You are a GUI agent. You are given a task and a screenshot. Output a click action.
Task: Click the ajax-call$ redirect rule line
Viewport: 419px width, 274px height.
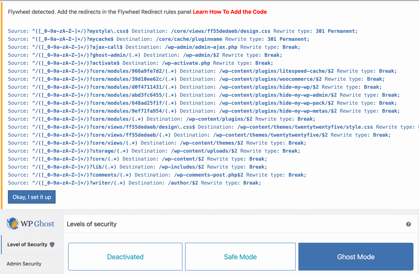154,47
